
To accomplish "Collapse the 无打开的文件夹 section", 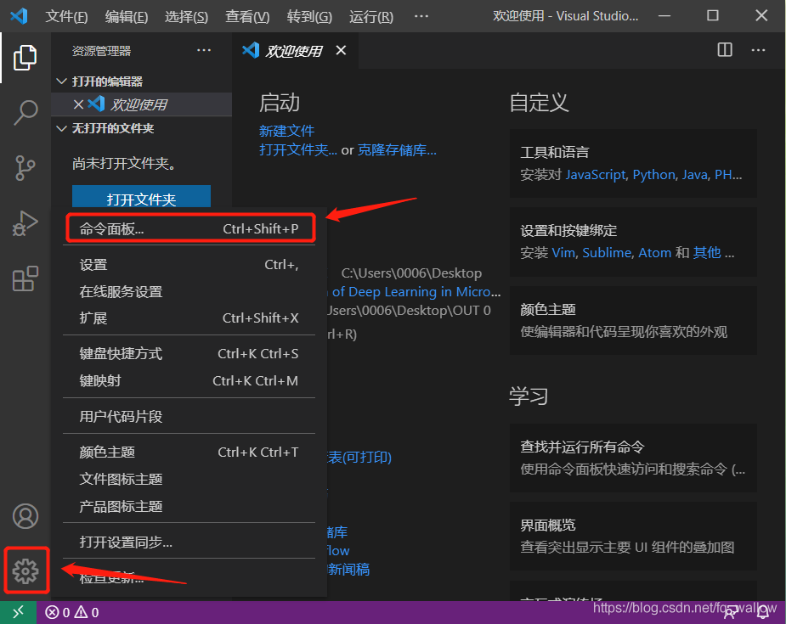I will click(x=62, y=128).
